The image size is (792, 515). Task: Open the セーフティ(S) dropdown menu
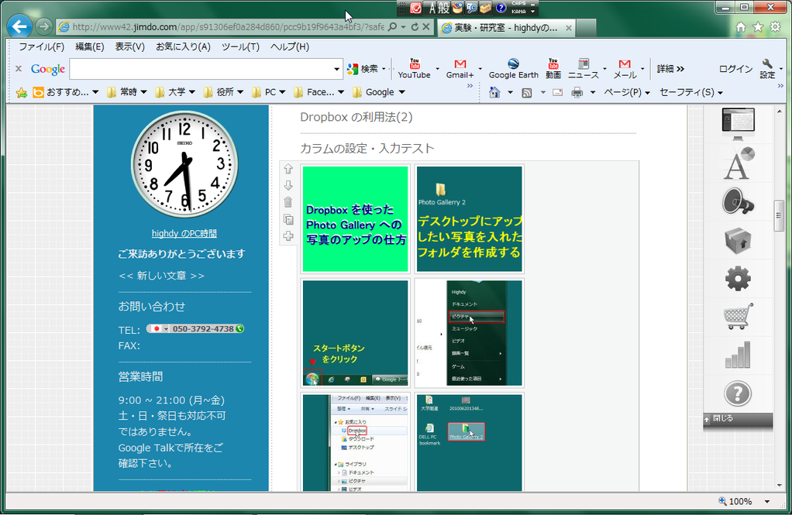tap(690, 92)
